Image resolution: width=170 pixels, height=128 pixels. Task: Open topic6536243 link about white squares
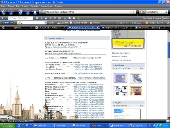[x=67, y=54]
